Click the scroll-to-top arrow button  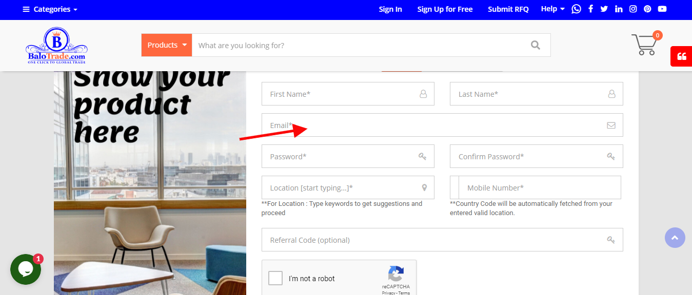click(675, 238)
